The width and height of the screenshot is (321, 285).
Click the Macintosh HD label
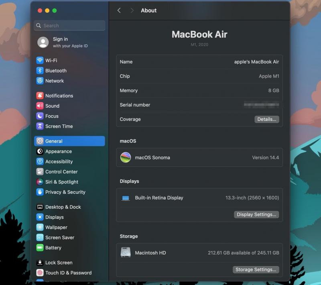pyautogui.click(x=150, y=253)
